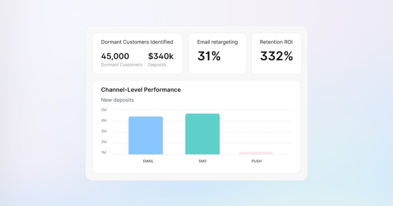Click the 332% retention ROI value
Viewport: 393px width, 206px height.
coord(276,56)
